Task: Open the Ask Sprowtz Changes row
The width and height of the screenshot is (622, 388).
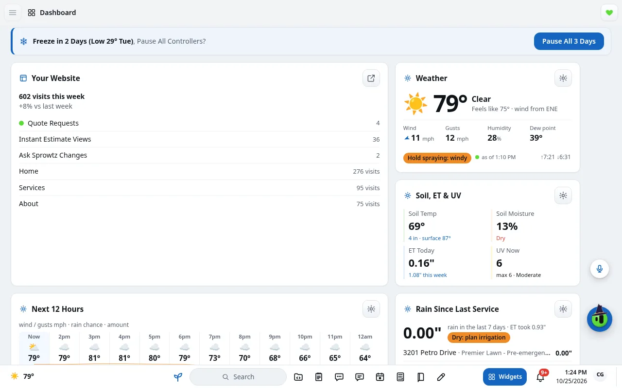Action: point(199,155)
